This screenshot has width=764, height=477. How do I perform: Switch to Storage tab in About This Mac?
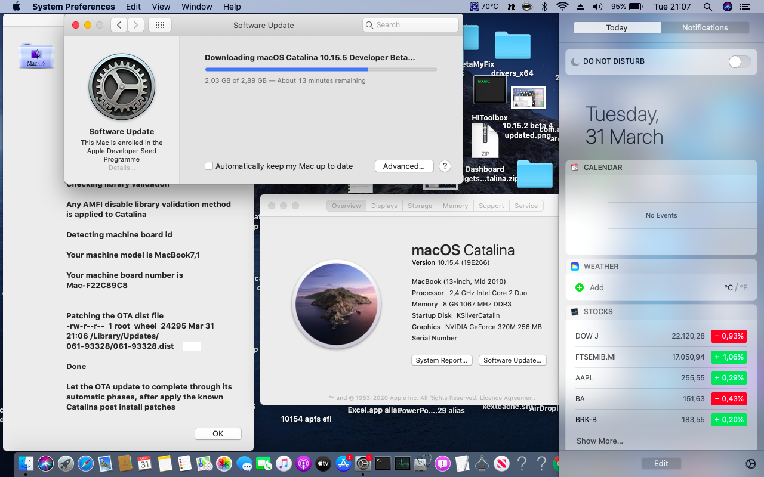tap(420, 206)
